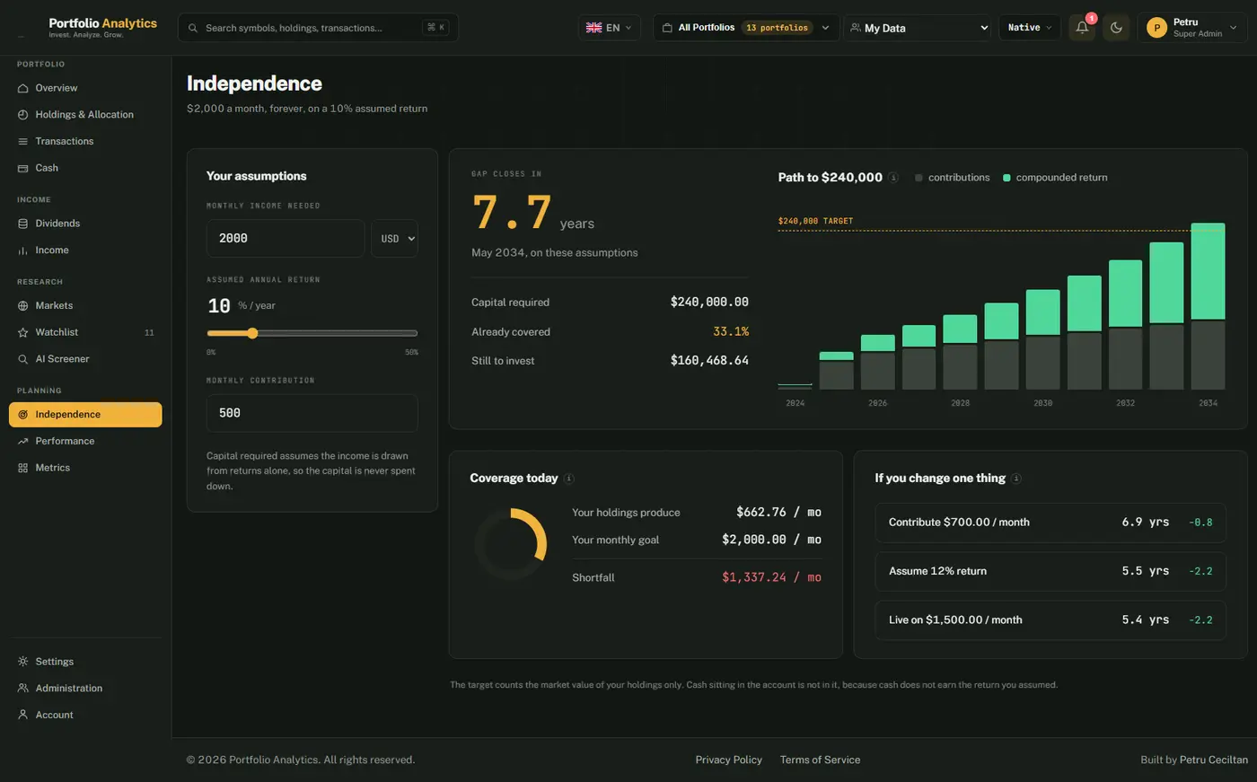Viewport: 1257px width, 782px height.
Task: Click the Account person icon
Action: click(x=23, y=715)
